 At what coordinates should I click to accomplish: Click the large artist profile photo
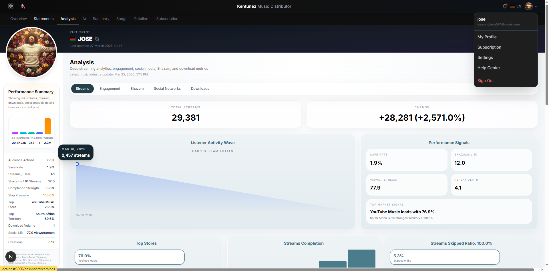pyautogui.click(x=31, y=52)
